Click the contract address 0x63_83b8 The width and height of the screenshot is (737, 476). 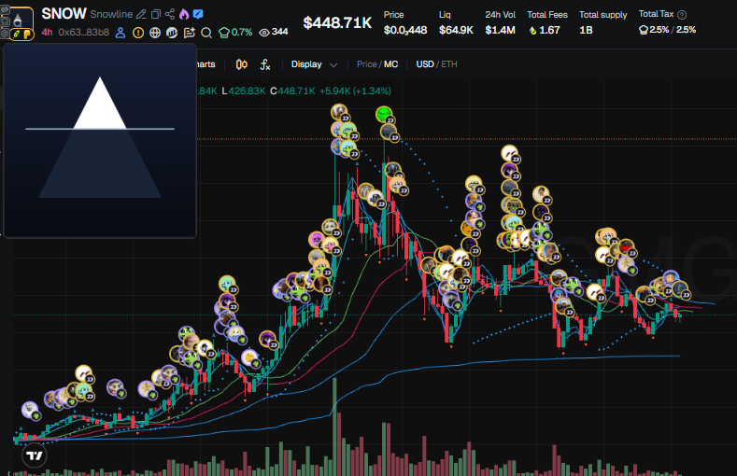[84, 33]
